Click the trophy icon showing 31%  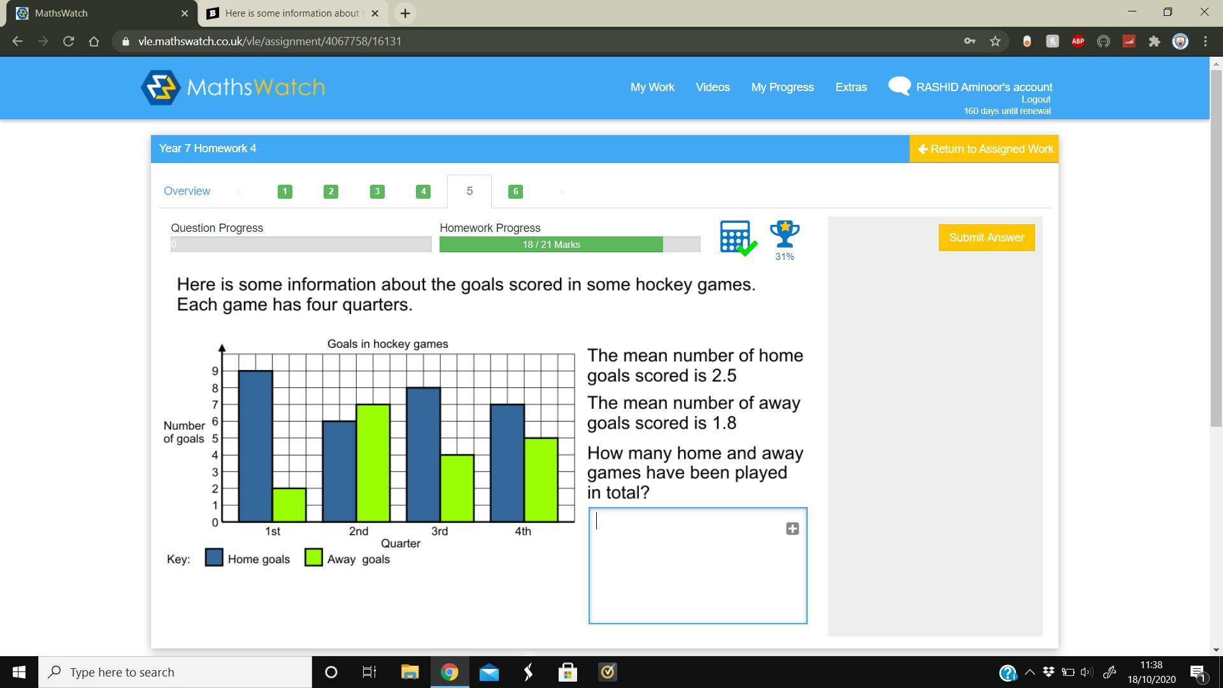(x=784, y=236)
